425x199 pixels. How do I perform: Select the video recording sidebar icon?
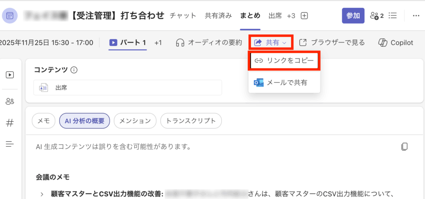(x=10, y=75)
